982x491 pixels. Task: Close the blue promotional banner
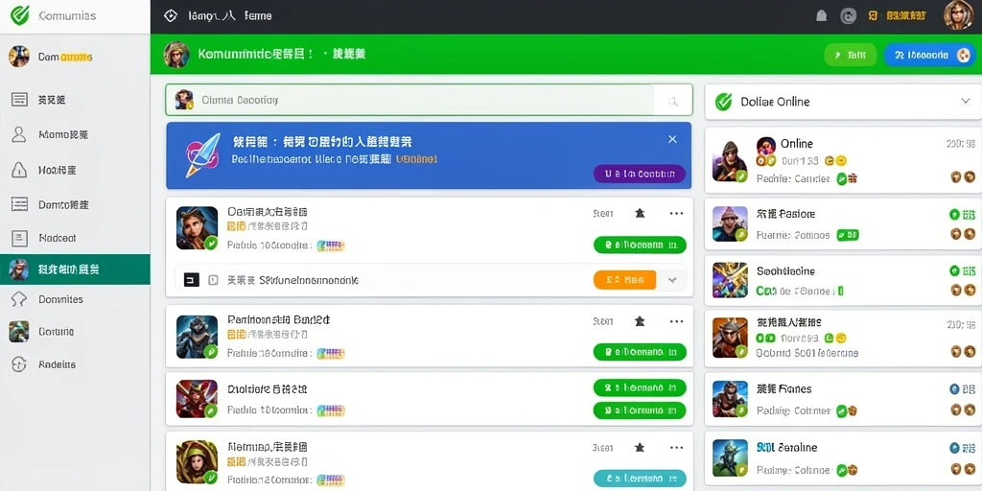pyautogui.click(x=672, y=139)
